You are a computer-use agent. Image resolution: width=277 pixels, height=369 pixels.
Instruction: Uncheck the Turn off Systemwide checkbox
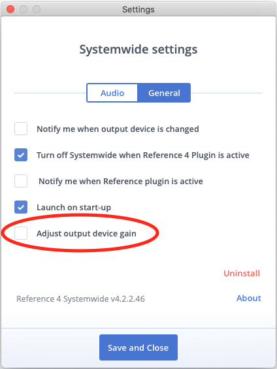point(21,155)
